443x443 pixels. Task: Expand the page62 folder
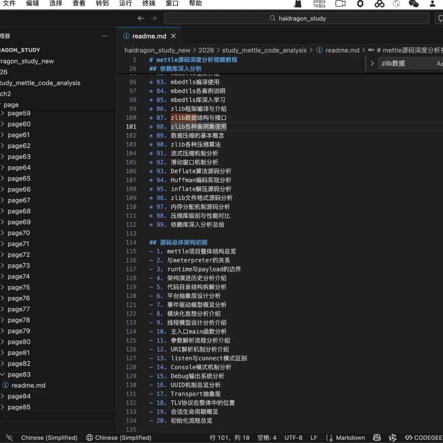[18, 146]
